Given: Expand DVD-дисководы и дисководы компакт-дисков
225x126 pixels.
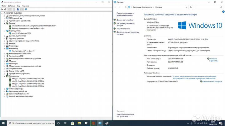Looking at the screenshot, I should pyautogui.click(x=5, y=16).
